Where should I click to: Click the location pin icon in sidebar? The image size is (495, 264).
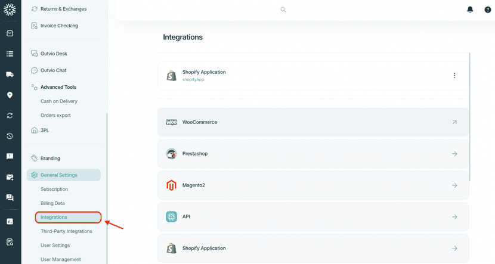point(10,95)
